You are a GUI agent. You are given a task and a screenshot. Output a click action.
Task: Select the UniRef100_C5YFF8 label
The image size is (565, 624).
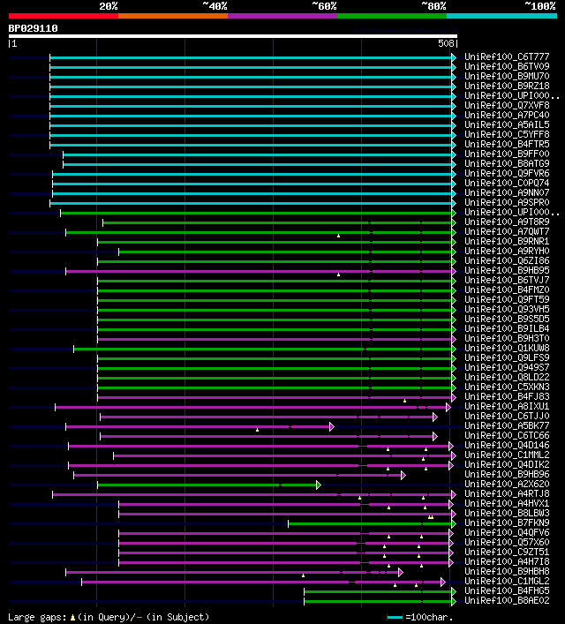507,134
